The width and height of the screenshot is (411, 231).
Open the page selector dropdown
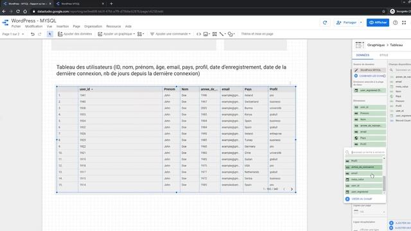tap(13, 34)
